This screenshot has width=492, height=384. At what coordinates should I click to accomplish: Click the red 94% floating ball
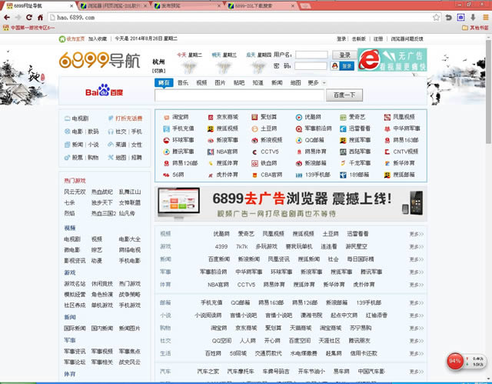(454, 362)
